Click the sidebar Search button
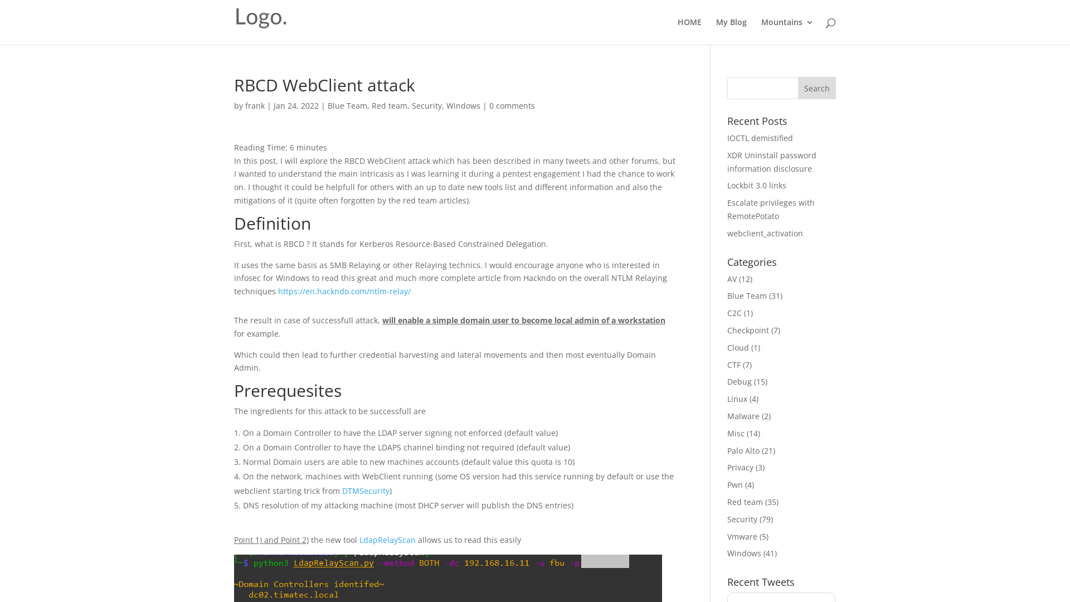Screen dimensions: 1070x602 point(816,88)
